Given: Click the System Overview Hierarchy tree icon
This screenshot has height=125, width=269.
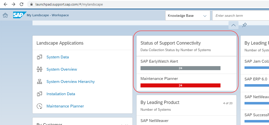Looking at the screenshot, I should pyautogui.click(x=39, y=82).
